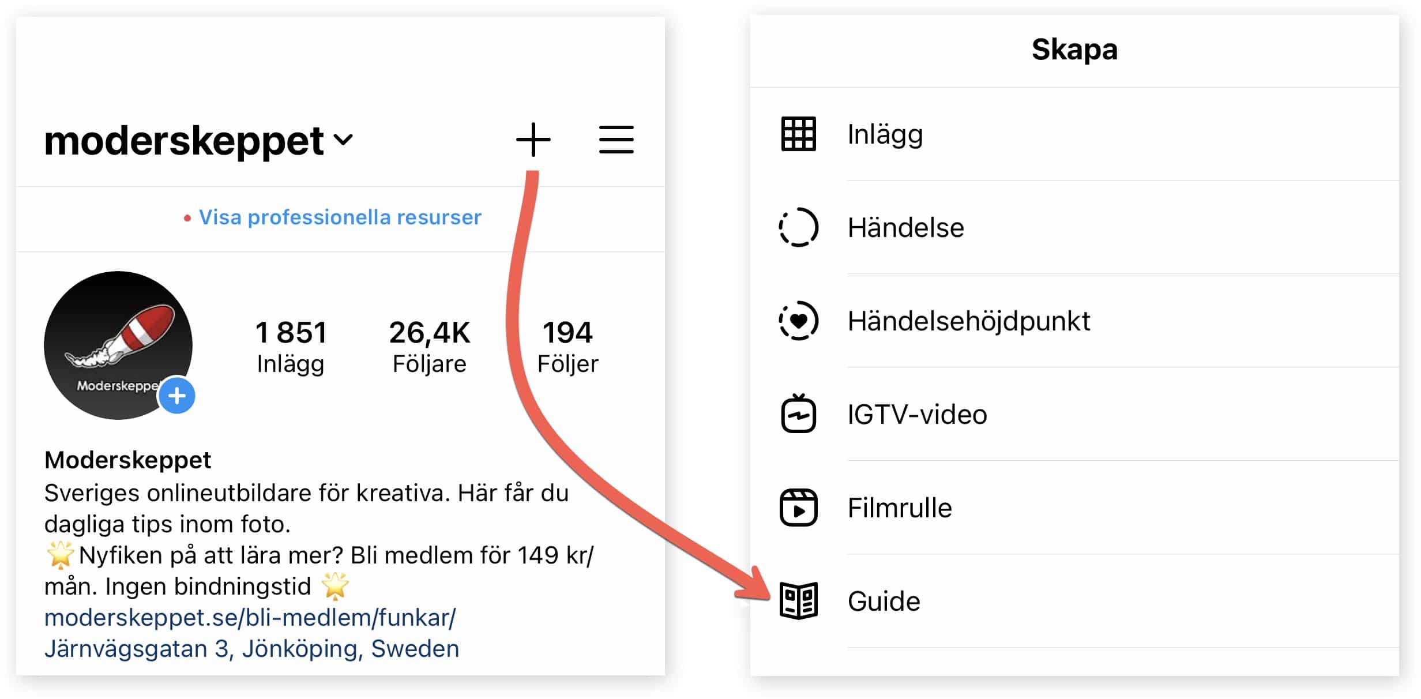Tap the Moderskeppet profile picture
This screenshot has height=699, width=1421.
[x=118, y=345]
